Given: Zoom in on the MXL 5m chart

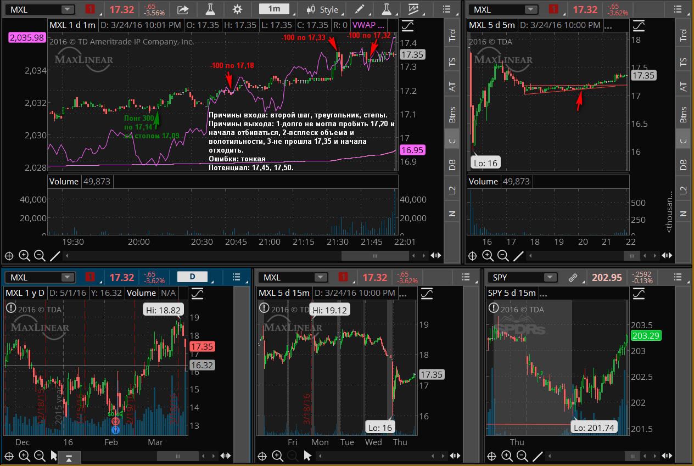Looking at the screenshot, I should [488, 255].
